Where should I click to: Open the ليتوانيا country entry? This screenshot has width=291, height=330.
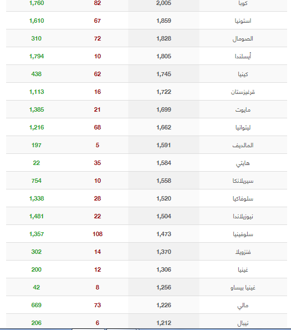[x=243, y=128]
